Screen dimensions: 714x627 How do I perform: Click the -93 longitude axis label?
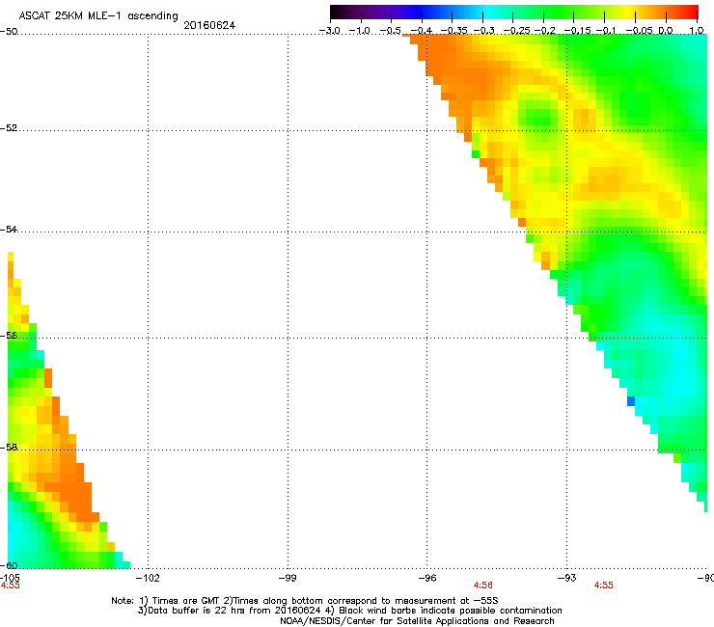(x=567, y=578)
